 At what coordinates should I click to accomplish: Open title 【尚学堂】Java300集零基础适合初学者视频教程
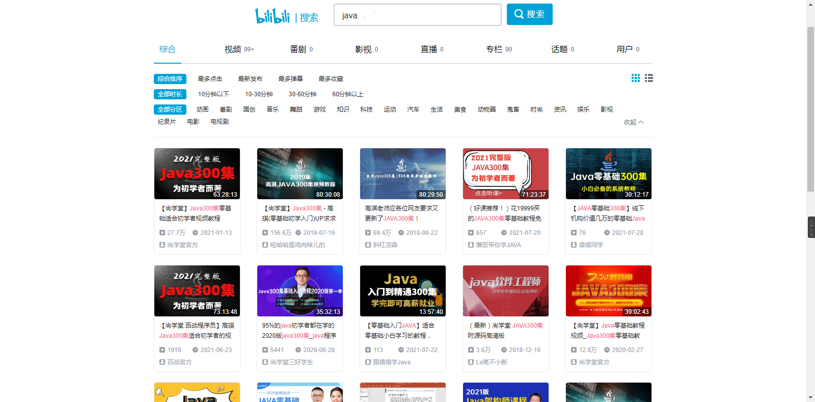tap(197, 213)
